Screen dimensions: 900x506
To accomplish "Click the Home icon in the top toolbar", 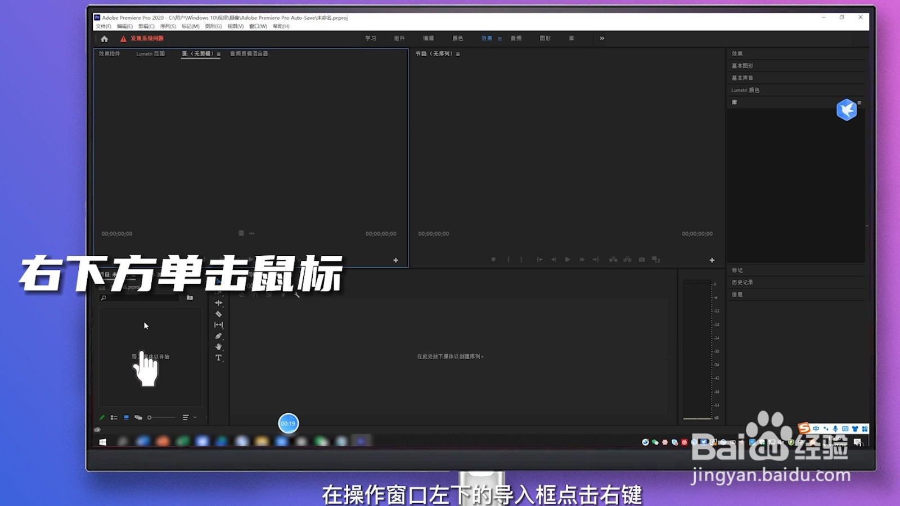I will click(103, 38).
